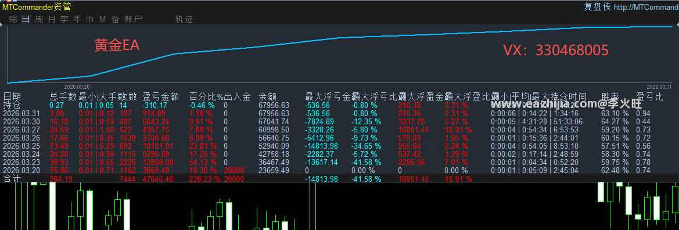Viewport: 679px width, 230px height.
Task: Click the 60998.50 balance value
Action: click(274, 130)
